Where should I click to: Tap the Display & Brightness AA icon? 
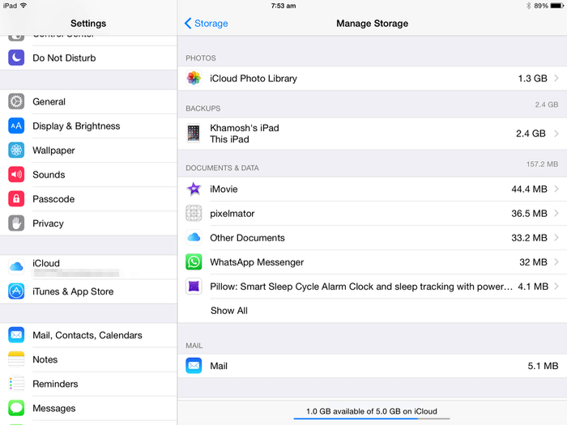click(16, 125)
